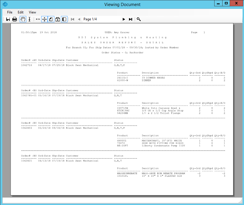Toggle fit whole page view
The width and height of the screenshot is (244, 205).
(x=44, y=19)
